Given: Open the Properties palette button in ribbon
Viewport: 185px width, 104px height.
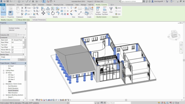Looking at the screenshot, I should point(10,13).
